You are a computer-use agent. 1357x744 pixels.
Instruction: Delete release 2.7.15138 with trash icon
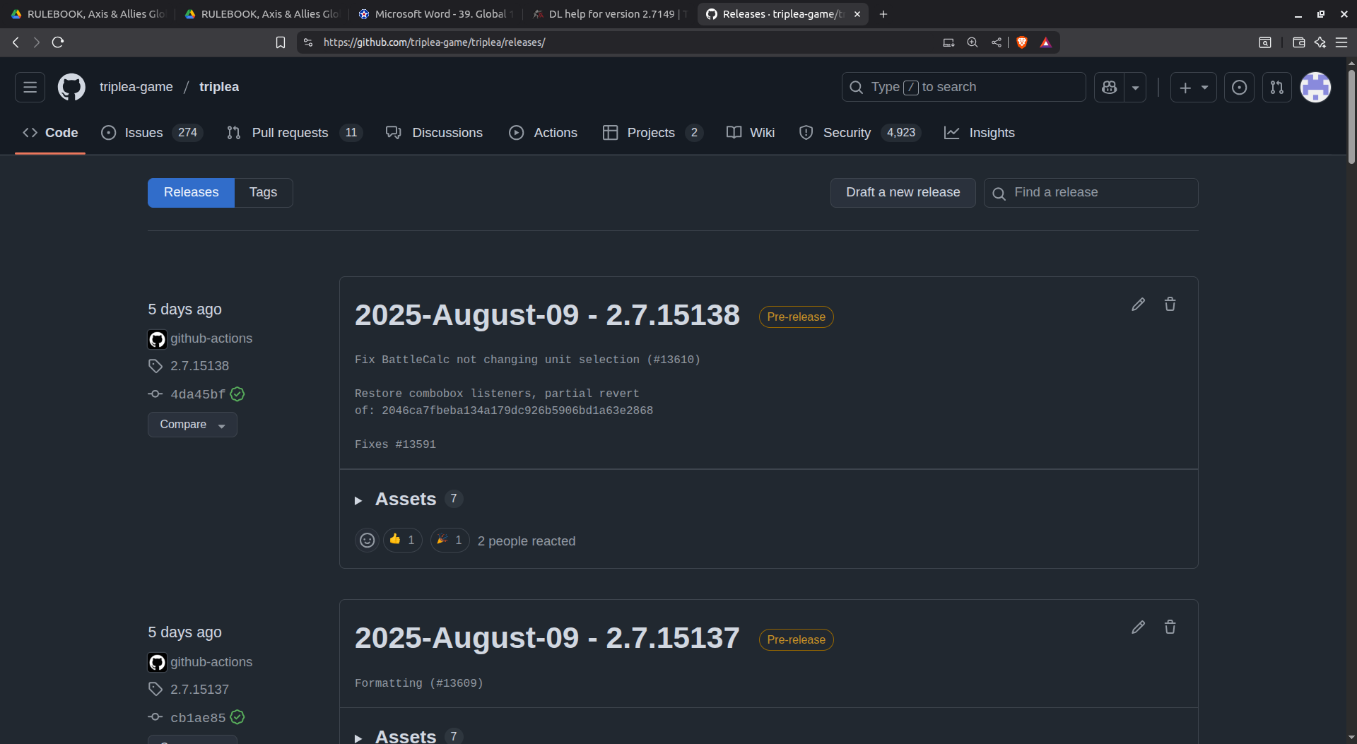(x=1170, y=305)
